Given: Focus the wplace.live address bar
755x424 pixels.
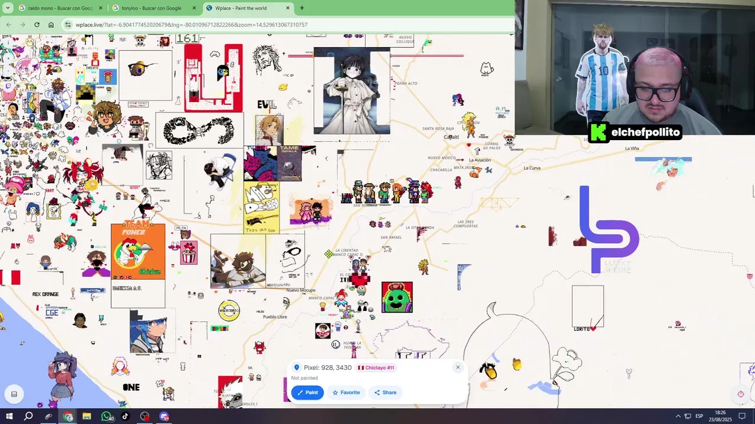Looking at the screenshot, I should [289, 25].
